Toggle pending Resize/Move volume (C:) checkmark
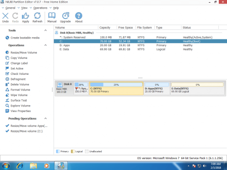This screenshot has height=170, width=227. (7, 131)
